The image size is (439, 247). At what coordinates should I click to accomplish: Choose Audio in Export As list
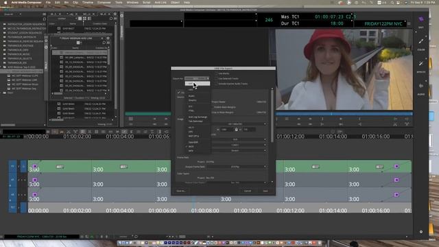[191, 96]
